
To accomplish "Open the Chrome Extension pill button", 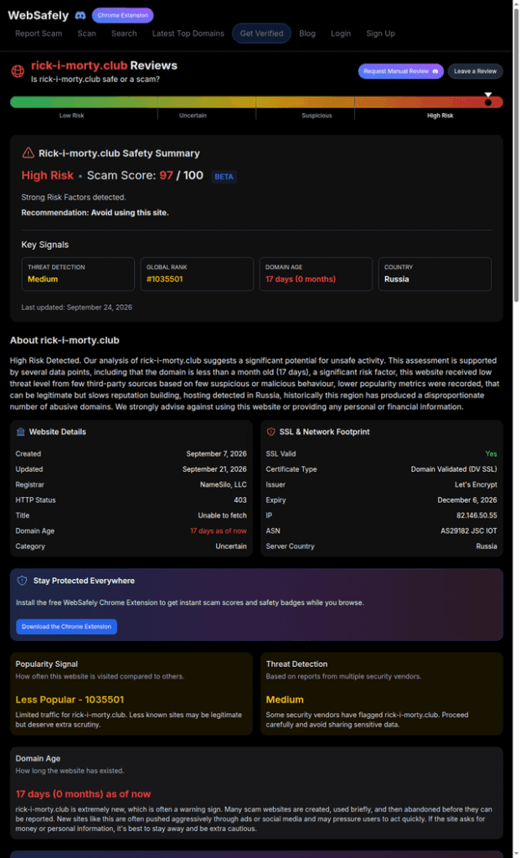I will (122, 15).
